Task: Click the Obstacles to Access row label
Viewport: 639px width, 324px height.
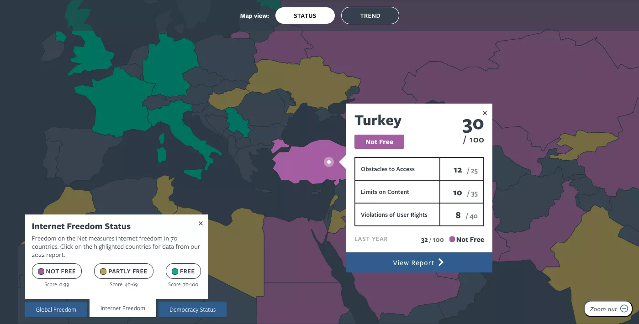Action: 388,169
